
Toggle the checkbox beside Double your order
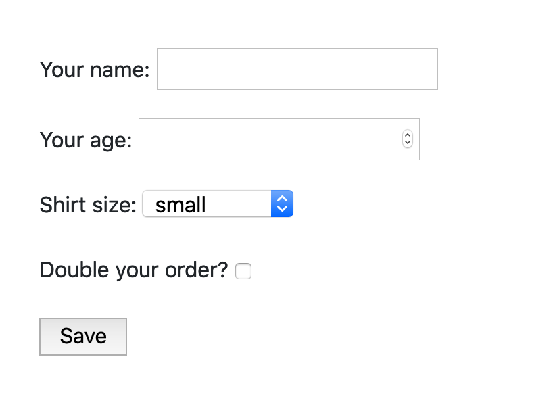(x=243, y=271)
